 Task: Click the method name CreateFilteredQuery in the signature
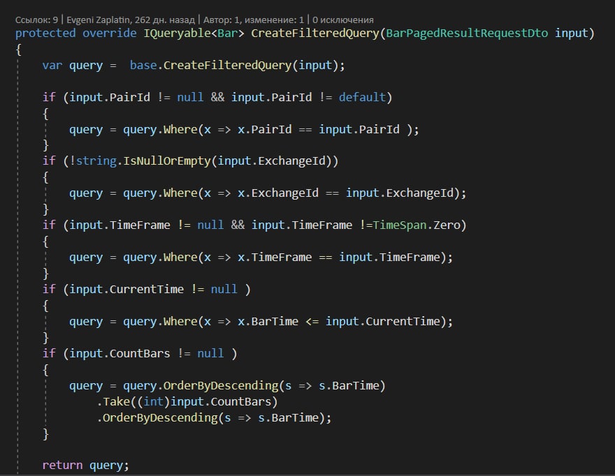coord(315,34)
